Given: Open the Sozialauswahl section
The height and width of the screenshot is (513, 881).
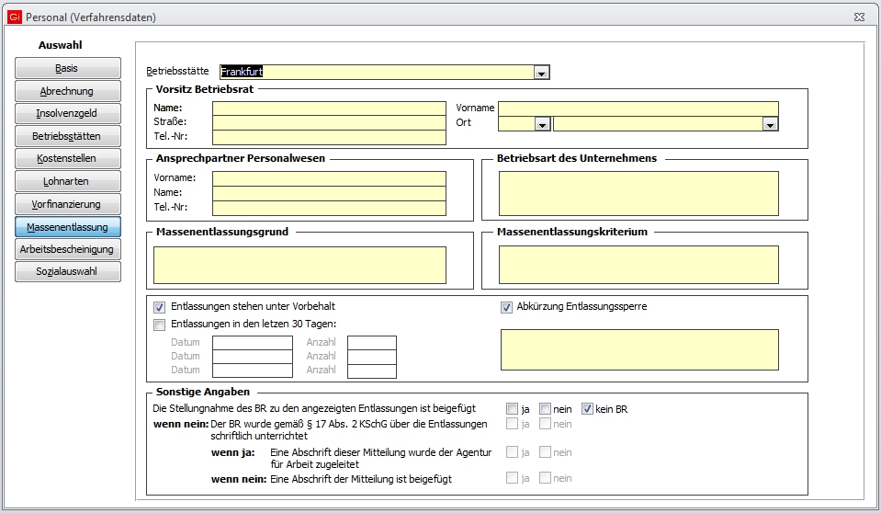Looking at the screenshot, I should click(x=67, y=271).
